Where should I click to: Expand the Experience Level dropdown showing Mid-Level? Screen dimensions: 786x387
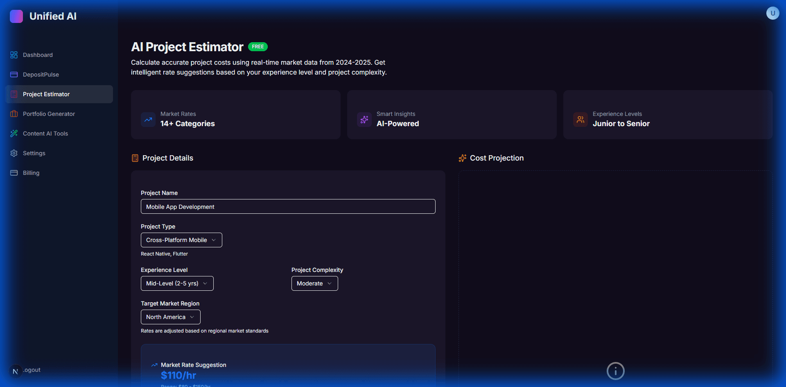click(177, 283)
